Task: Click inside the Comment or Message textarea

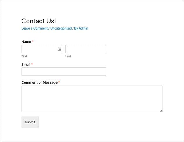Action: pyautogui.click(x=92, y=99)
